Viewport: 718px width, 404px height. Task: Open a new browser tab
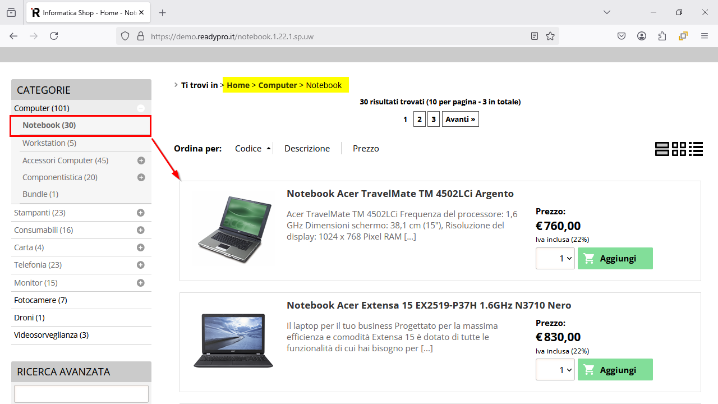(163, 12)
